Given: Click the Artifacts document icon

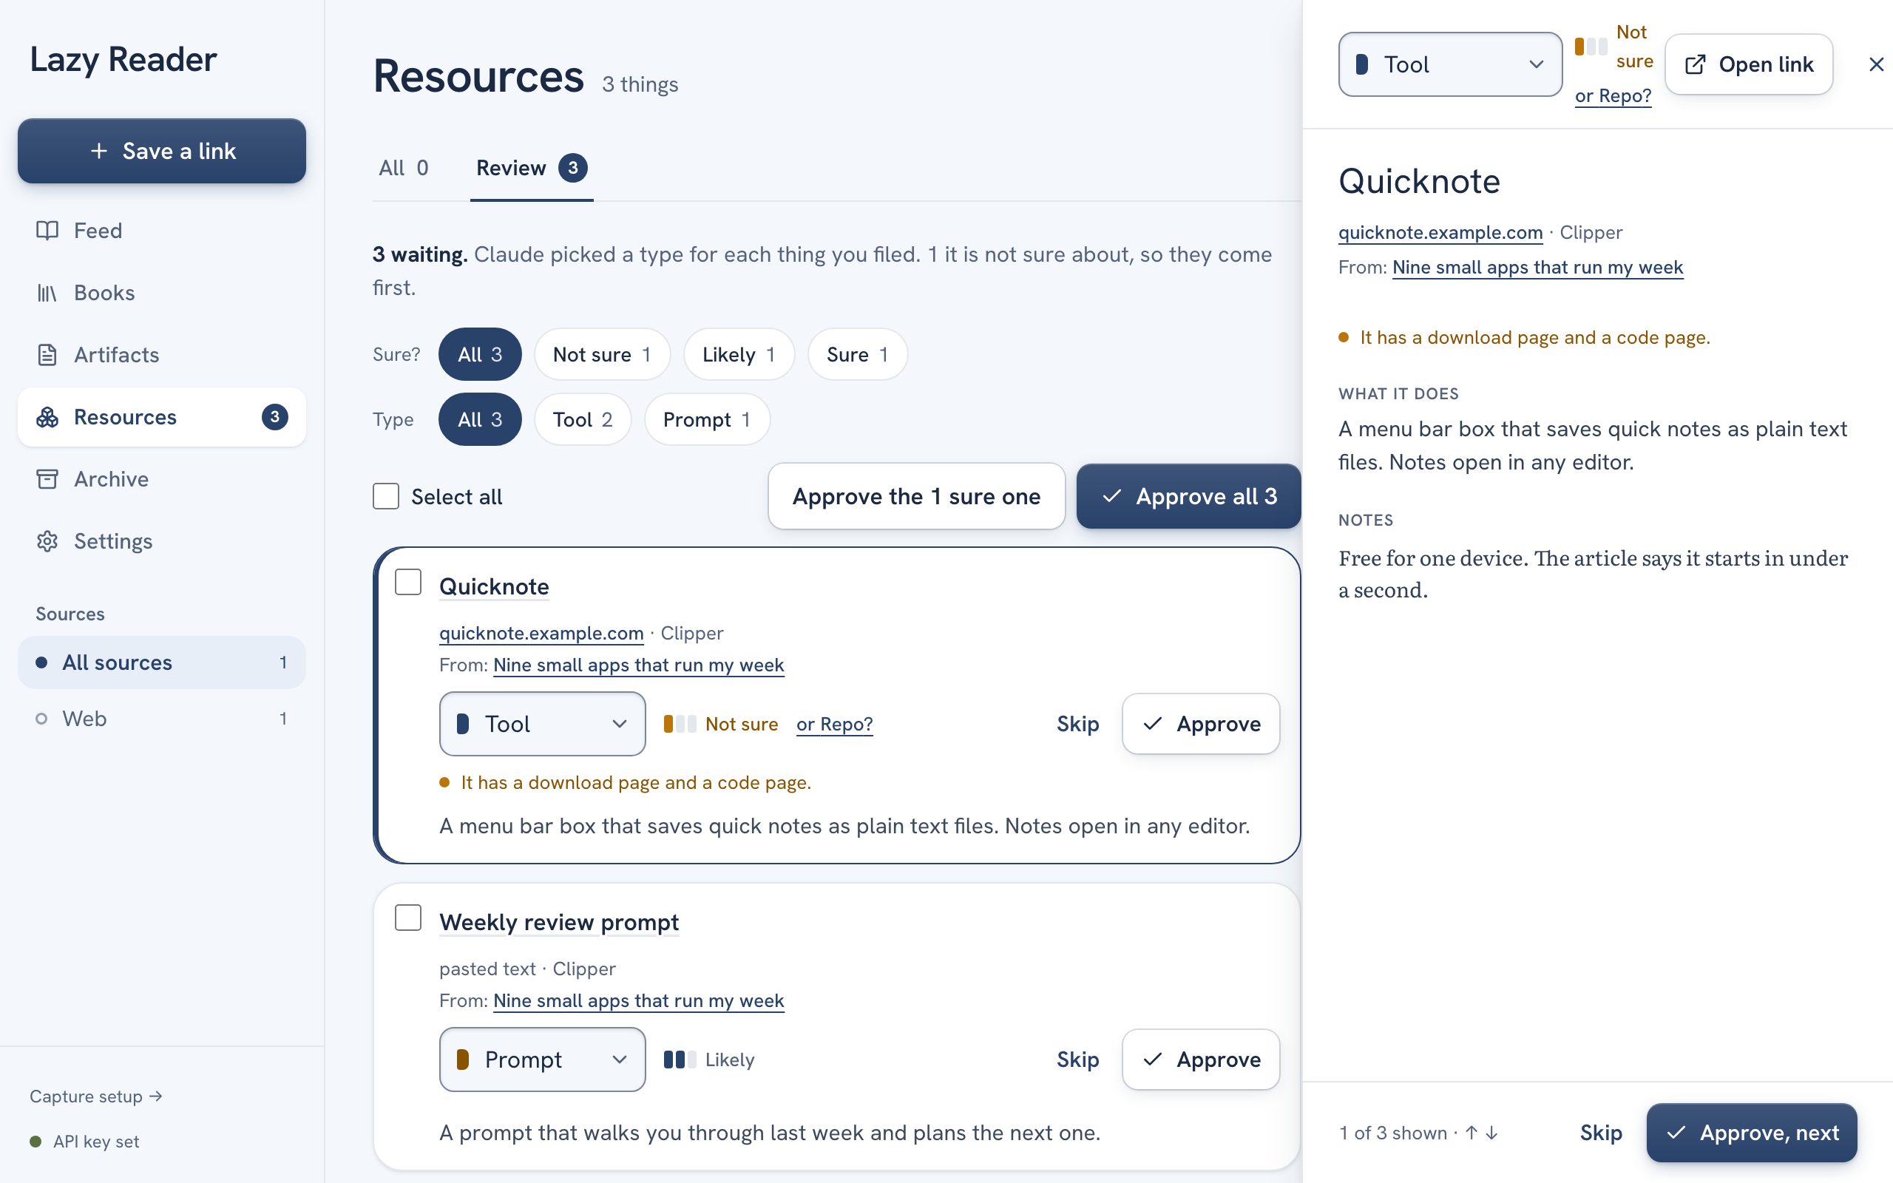Looking at the screenshot, I should [47, 354].
